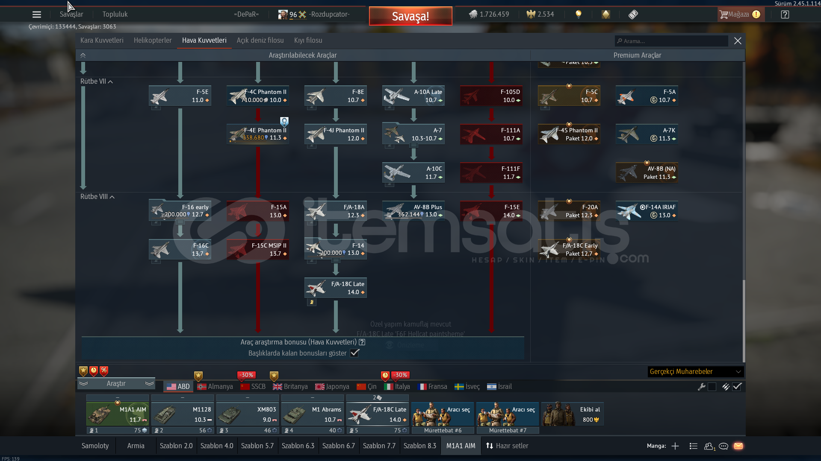Select the Japonya nation tab
The height and width of the screenshot is (461, 821).
(x=332, y=387)
